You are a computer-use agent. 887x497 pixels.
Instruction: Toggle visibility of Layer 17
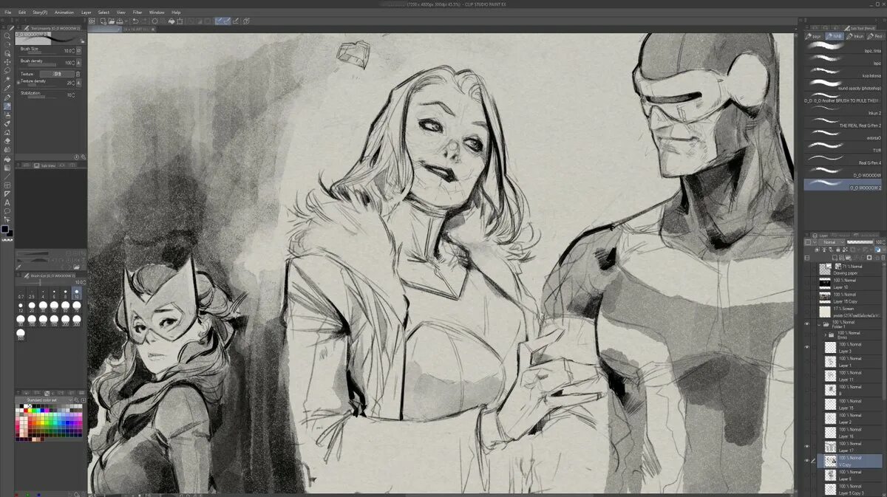806,446
